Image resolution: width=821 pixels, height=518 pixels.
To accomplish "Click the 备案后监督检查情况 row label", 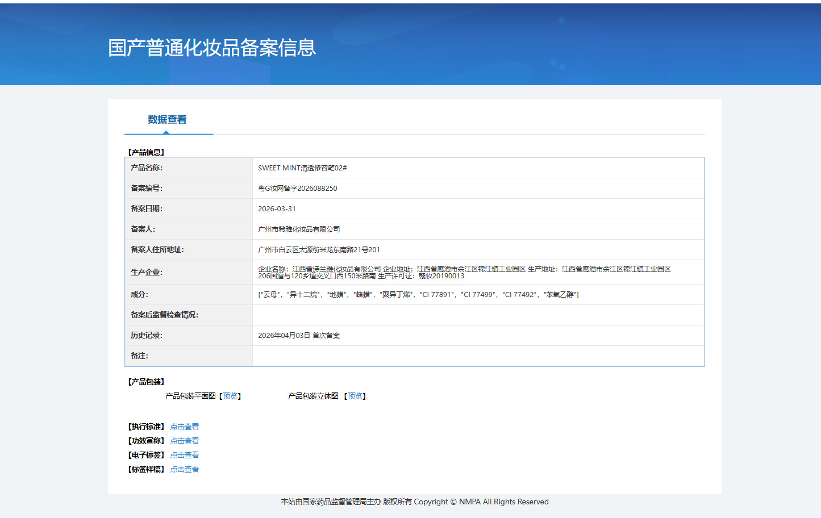I will tap(165, 315).
